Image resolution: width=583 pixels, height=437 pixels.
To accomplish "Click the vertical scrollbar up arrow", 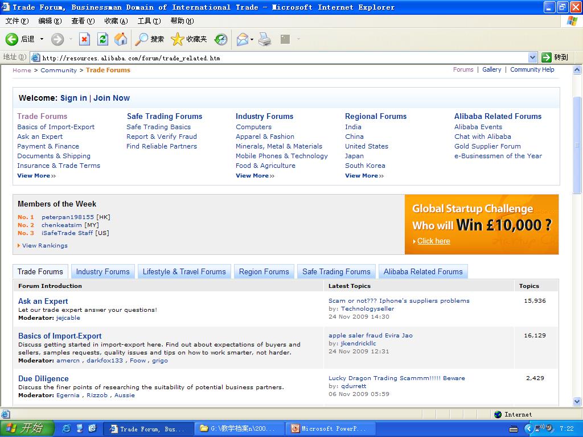I will click(577, 69).
